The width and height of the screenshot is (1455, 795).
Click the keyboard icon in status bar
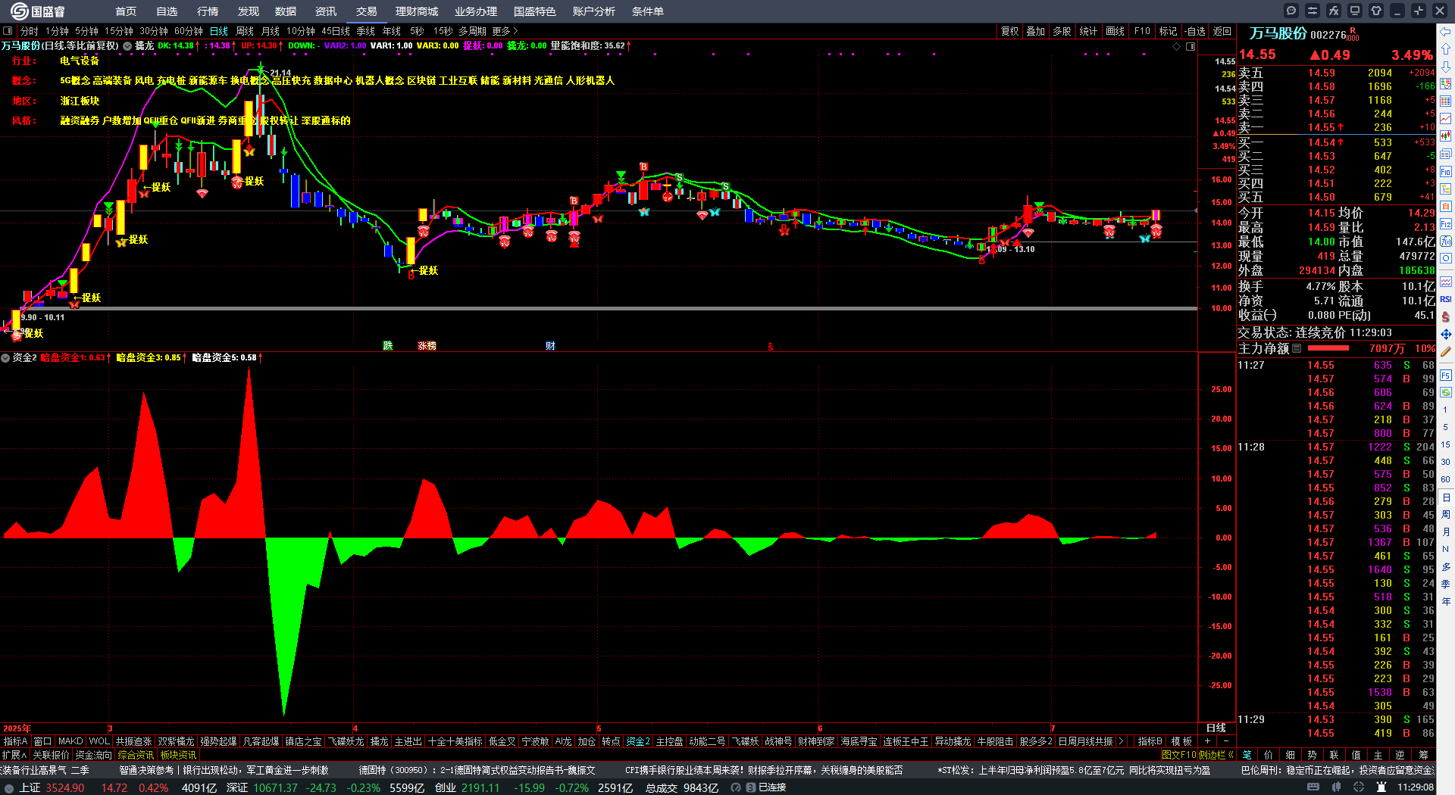coord(1313,787)
